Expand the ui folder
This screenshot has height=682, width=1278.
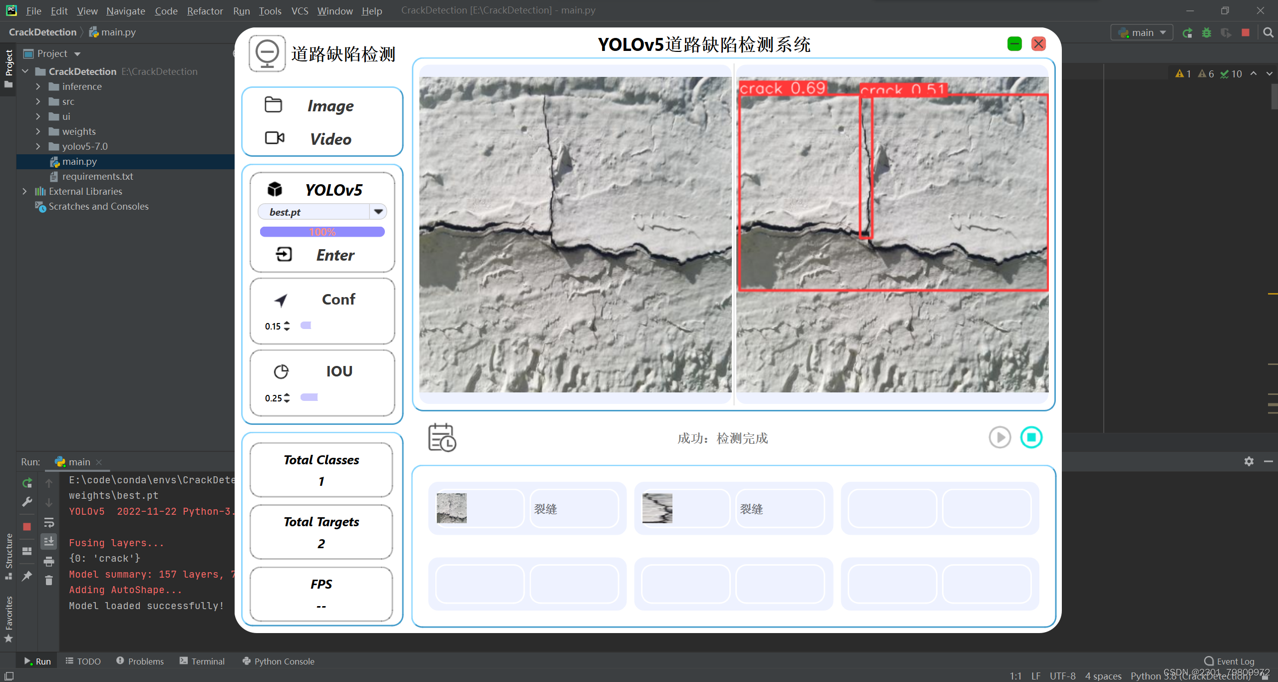[x=38, y=116]
